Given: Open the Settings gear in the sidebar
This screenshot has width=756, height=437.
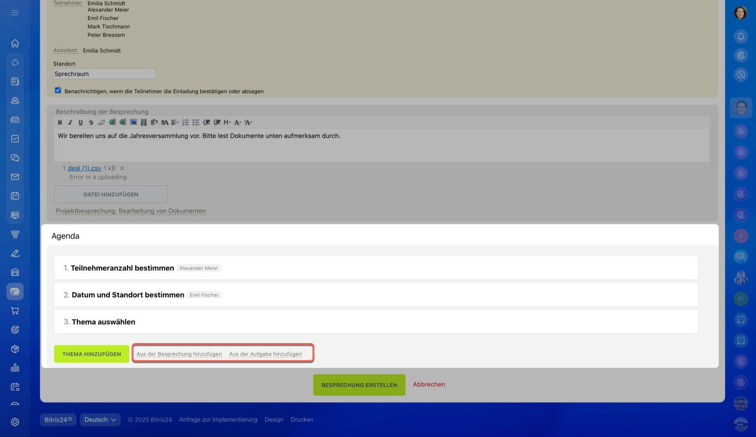Looking at the screenshot, I should click(15, 422).
